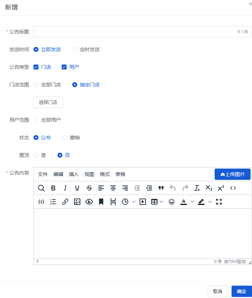Open the emoji picker
The image size is (252, 298).
tap(172, 202)
